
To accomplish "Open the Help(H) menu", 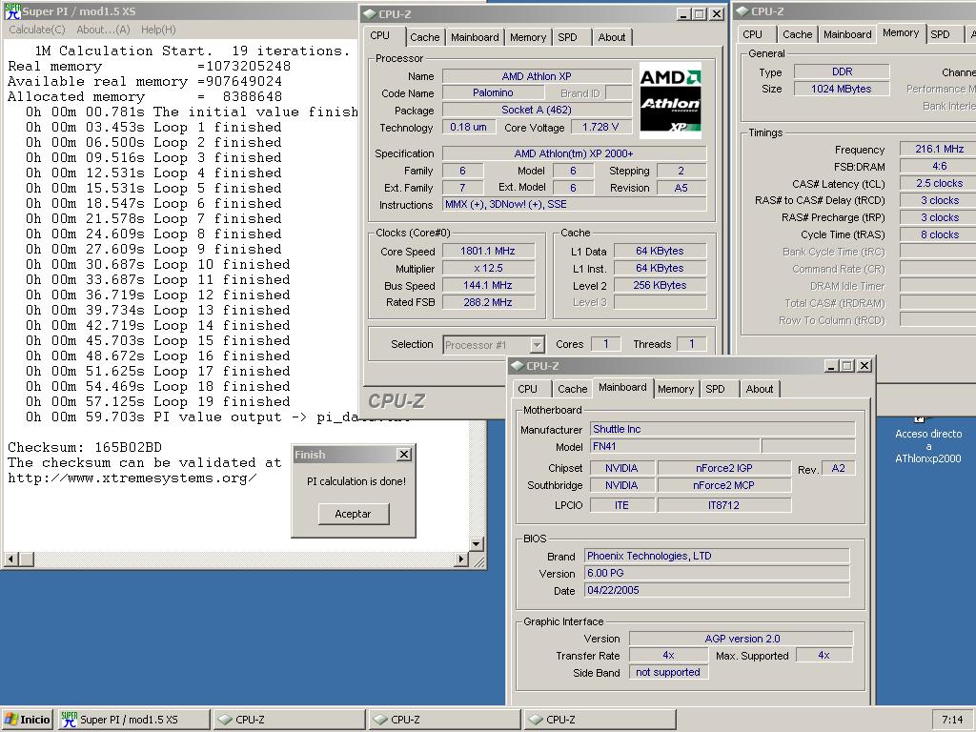I will (x=158, y=30).
